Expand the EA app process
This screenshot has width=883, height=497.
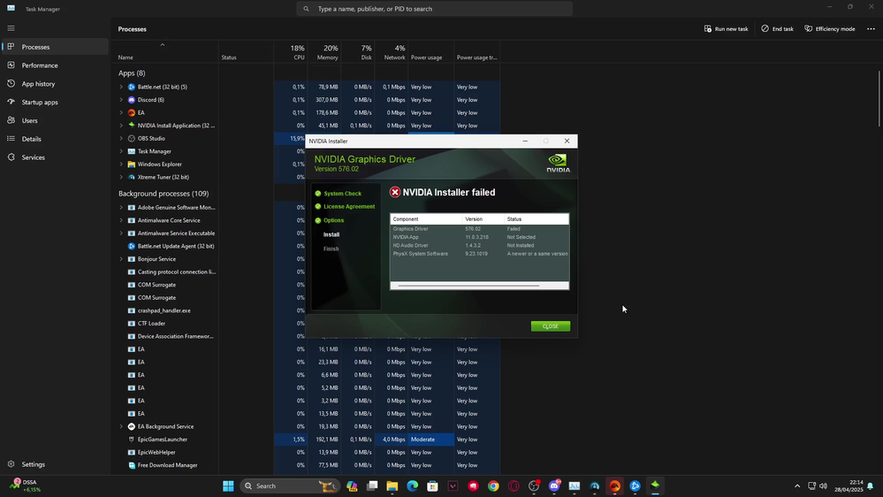coord(121,112)
